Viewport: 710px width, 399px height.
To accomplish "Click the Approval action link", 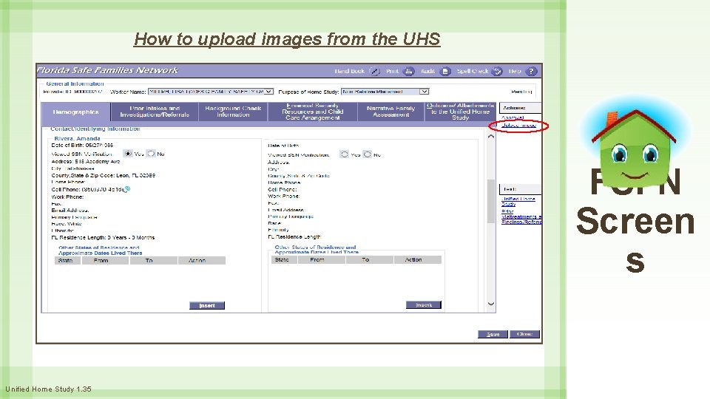I will pyautogui.click(x=513, y=117).
